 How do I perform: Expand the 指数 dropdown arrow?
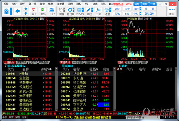(x=140, y=9)
